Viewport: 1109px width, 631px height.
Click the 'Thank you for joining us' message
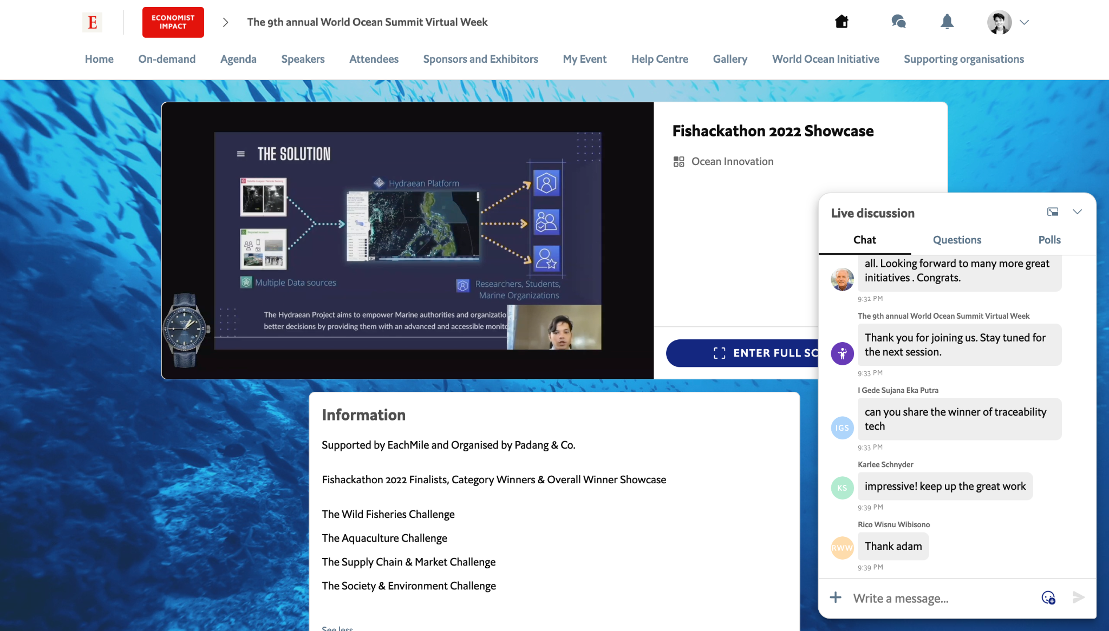[x=960, y=345]
